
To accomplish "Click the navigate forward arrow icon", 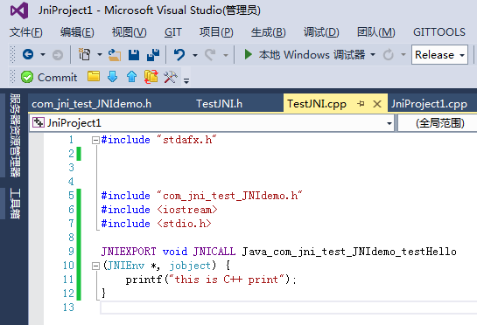I will coord(58,55).
